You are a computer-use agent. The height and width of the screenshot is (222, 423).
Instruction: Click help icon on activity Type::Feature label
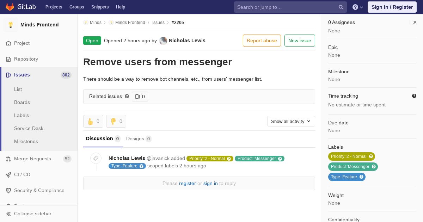[x=142, y=166]
